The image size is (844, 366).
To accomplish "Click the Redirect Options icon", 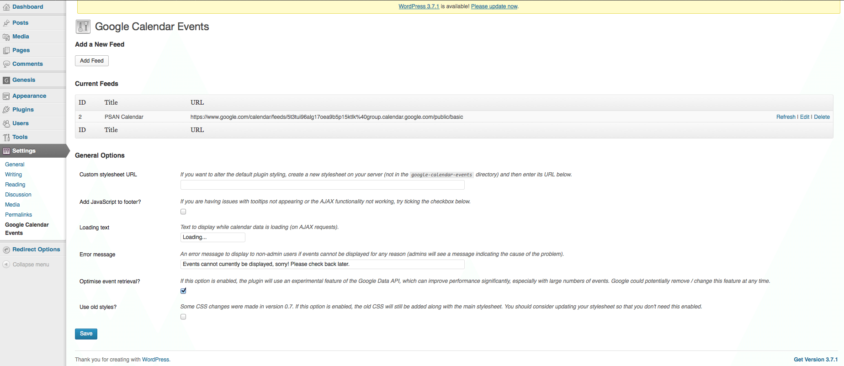I will (x=6, y=250).
